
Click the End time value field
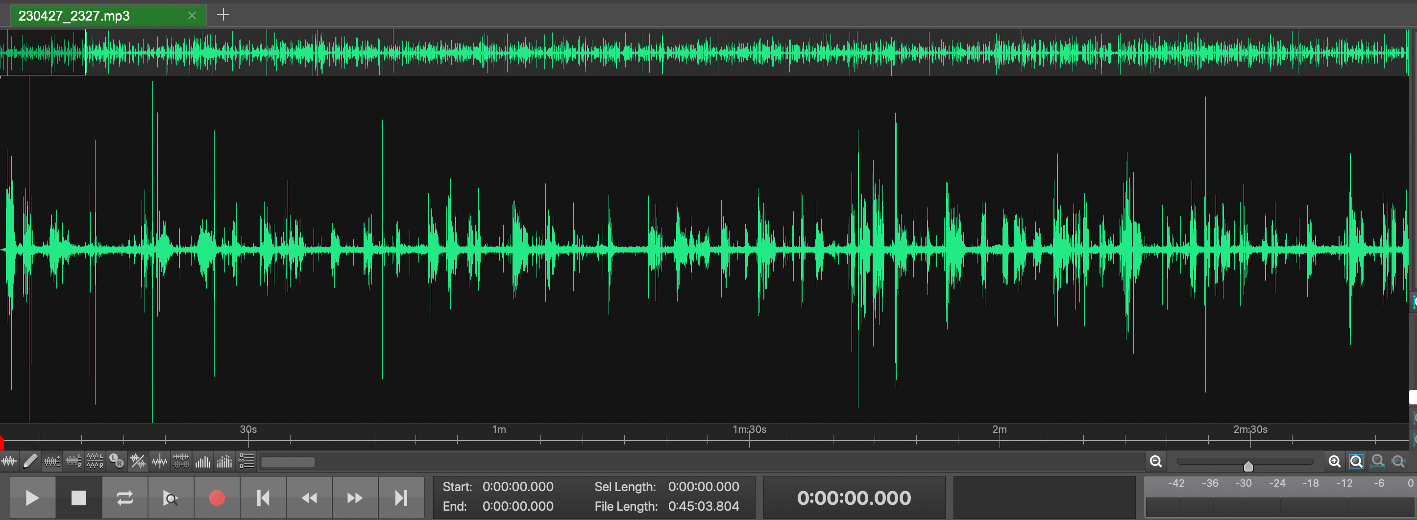(x=518, y=506)
